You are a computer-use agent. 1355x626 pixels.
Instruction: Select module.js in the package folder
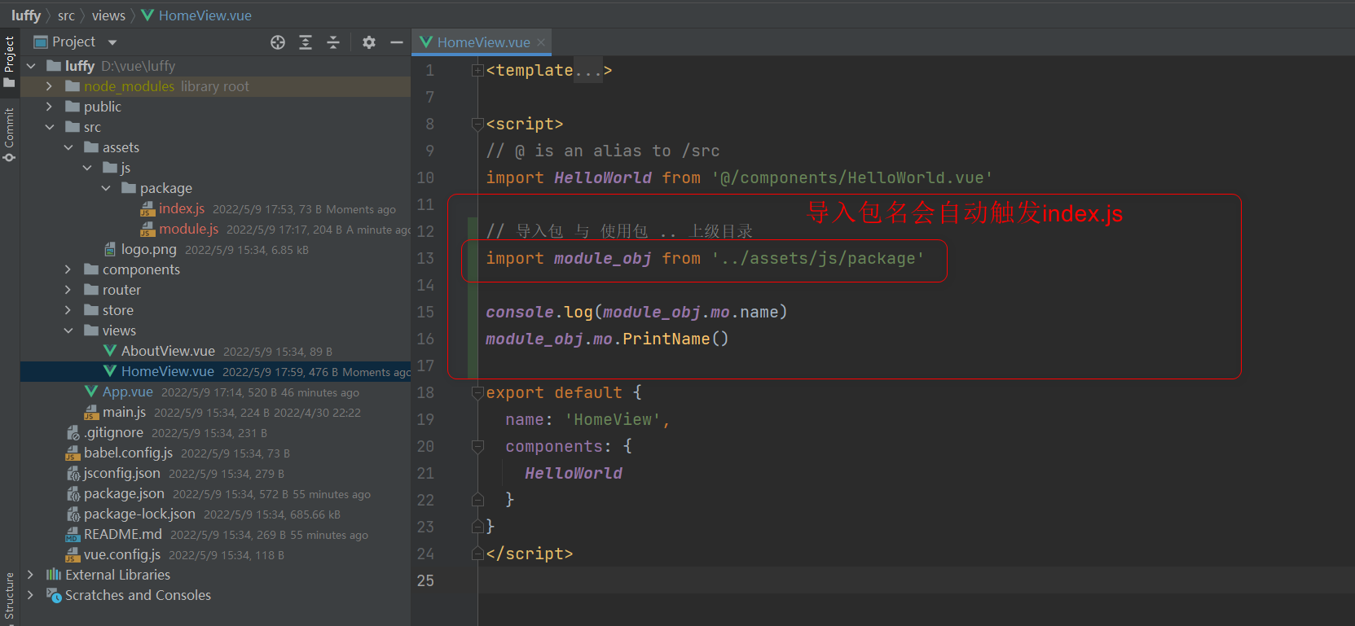188,229
